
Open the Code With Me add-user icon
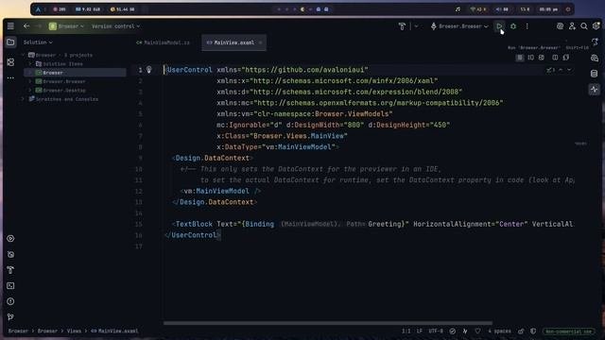(572, 26)
